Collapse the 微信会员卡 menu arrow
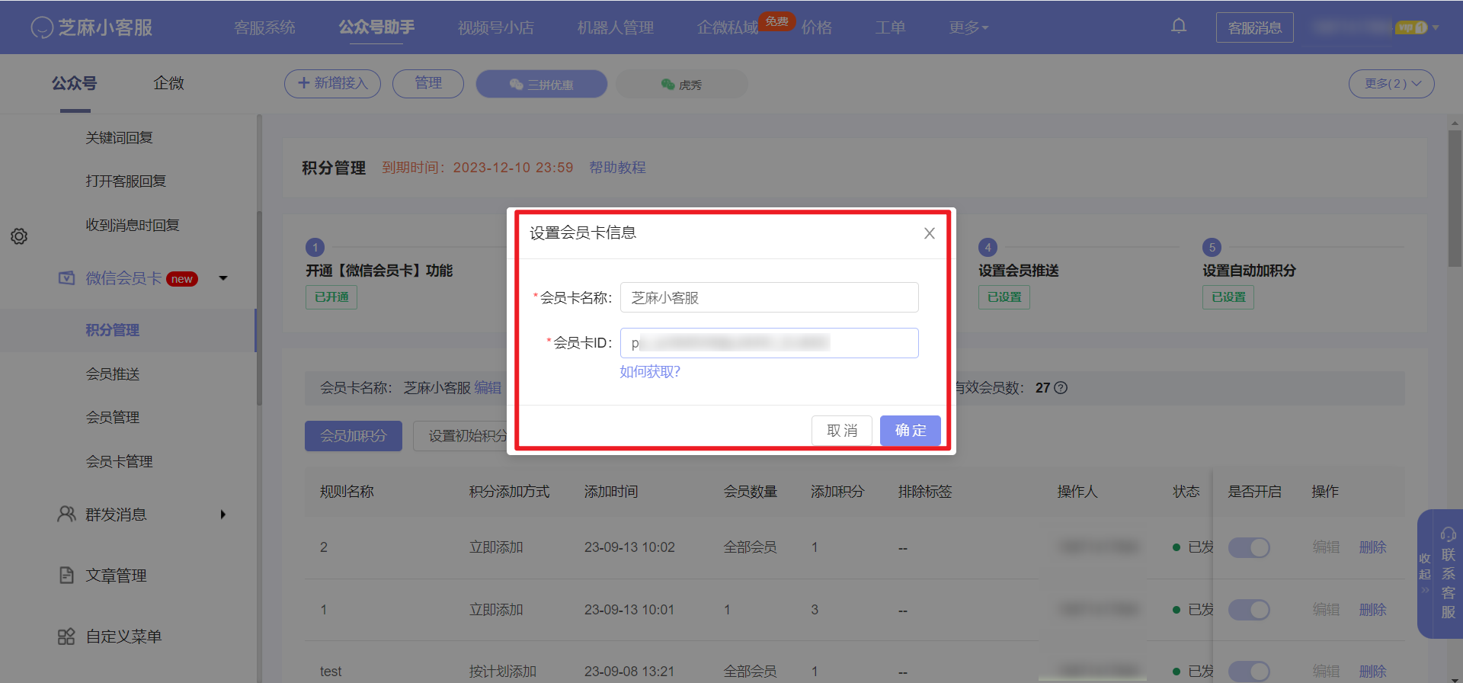 click(223, 278)
